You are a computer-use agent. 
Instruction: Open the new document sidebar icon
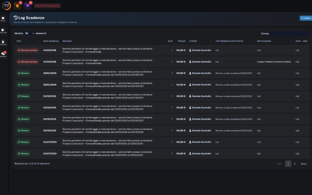(3, 43)
